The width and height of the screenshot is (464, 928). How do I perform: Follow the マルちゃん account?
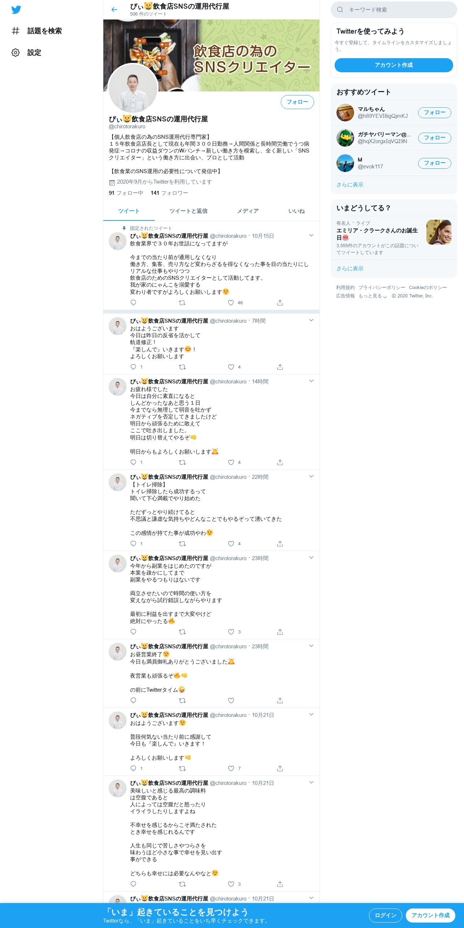434,113
